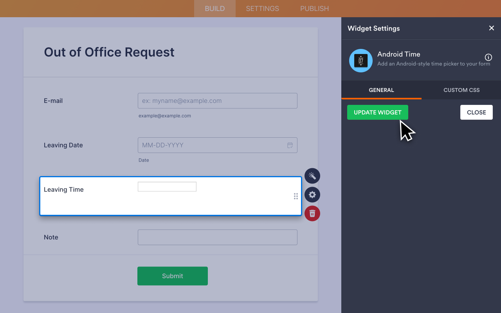Click the magic wand widget wizard icon
501x313 pixels.
312,176
